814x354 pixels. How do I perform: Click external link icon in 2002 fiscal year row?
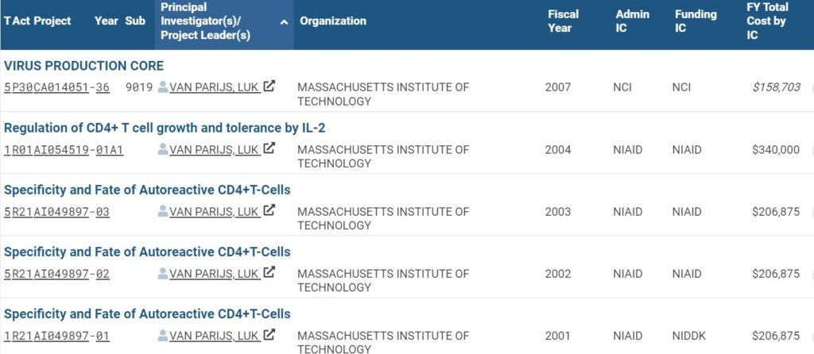tap(269, 272)
